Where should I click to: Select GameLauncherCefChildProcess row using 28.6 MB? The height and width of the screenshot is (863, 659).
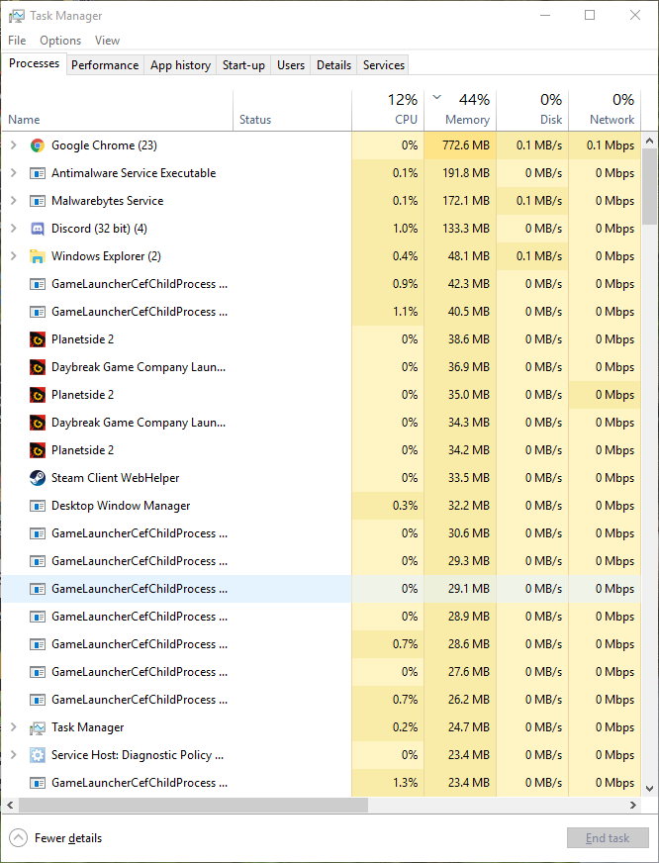[x=322, y=644]
